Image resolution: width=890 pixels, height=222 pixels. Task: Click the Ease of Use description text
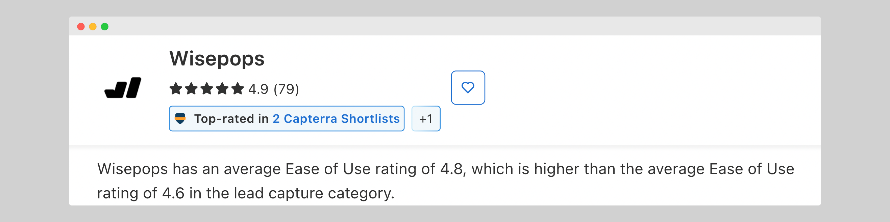445,169
